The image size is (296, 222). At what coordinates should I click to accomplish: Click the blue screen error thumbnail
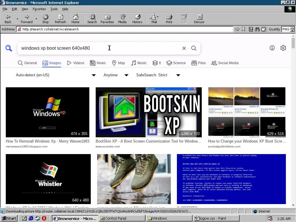click(231, 179)
